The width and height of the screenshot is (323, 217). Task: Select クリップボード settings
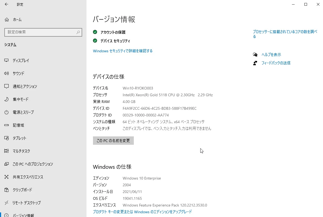[x=22, y=190]
